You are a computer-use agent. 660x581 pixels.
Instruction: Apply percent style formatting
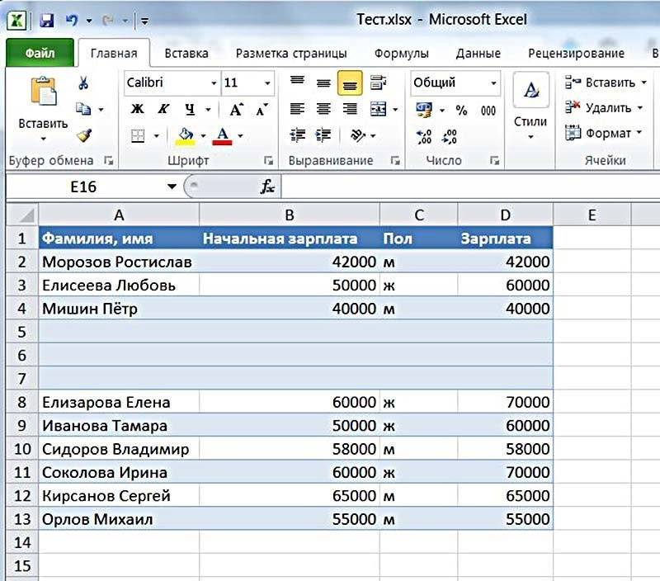(x=461, y=110)
